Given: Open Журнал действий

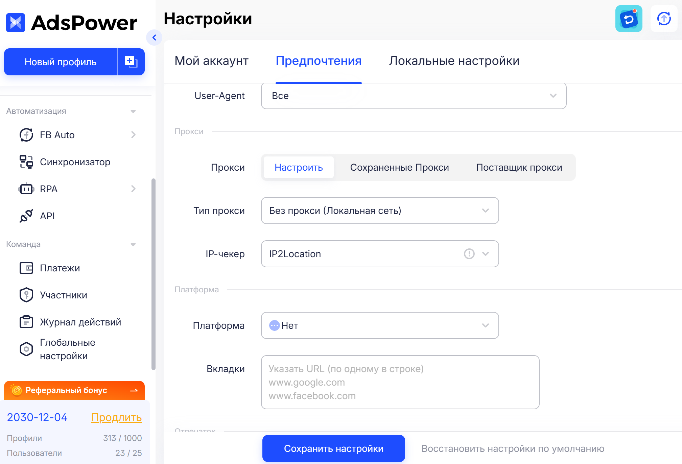Looking at the screenshot, I should [x=80, y=322].
